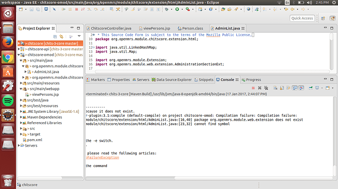The image size is (338, 189).
Task: Click the volume indicator in top panel
Action: click(310, 2)
